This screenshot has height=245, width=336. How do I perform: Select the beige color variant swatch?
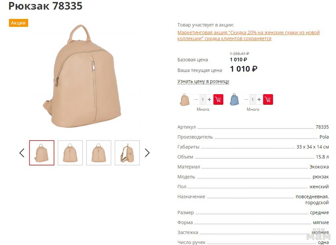[185, 100]
